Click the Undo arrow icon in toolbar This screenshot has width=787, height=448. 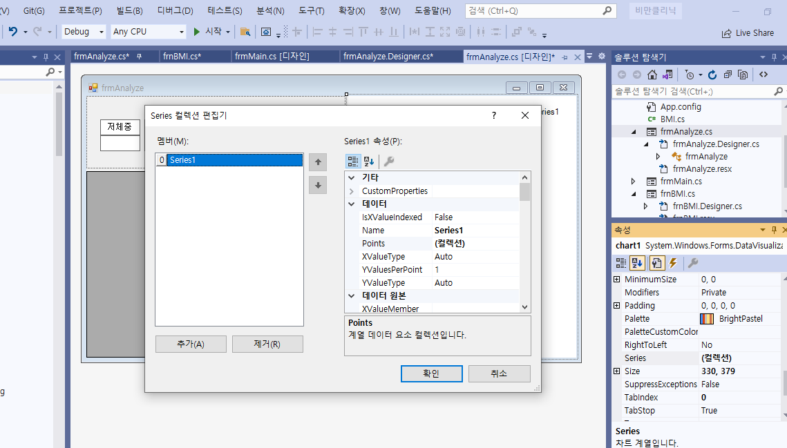[x=13, y=32]
